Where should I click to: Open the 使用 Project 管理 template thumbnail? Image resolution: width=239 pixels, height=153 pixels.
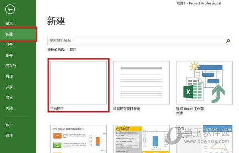pyautogui.click(x=78, y=139)
